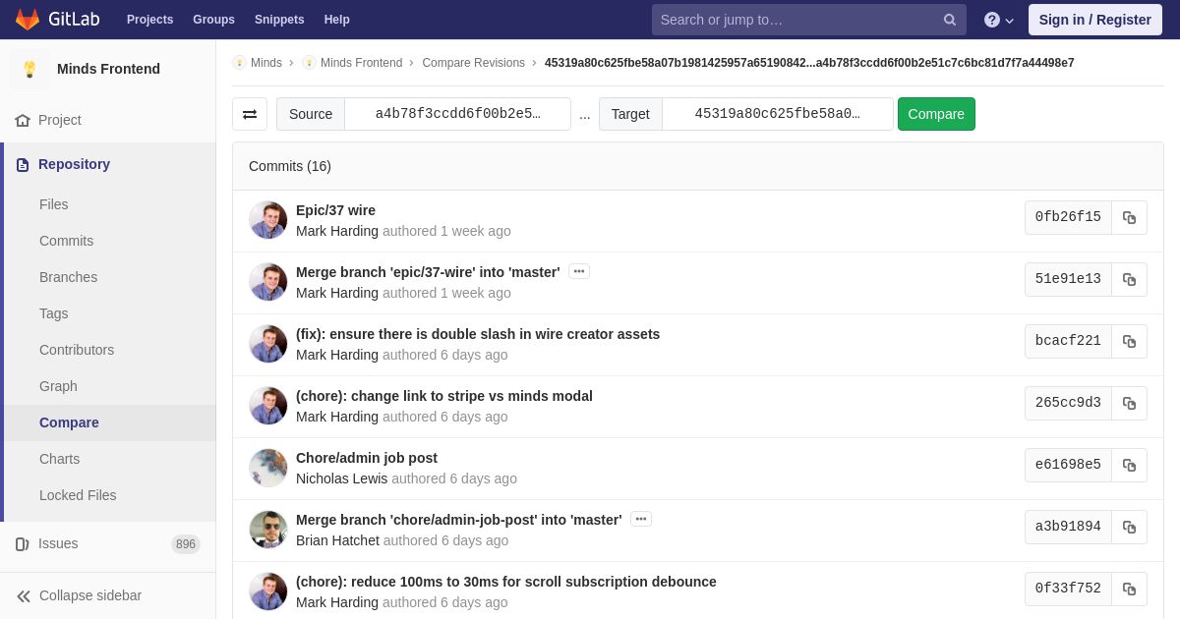Copy commit SHA e61698e5
The image size is (1180, 619).
click(x=1129, y=466)
